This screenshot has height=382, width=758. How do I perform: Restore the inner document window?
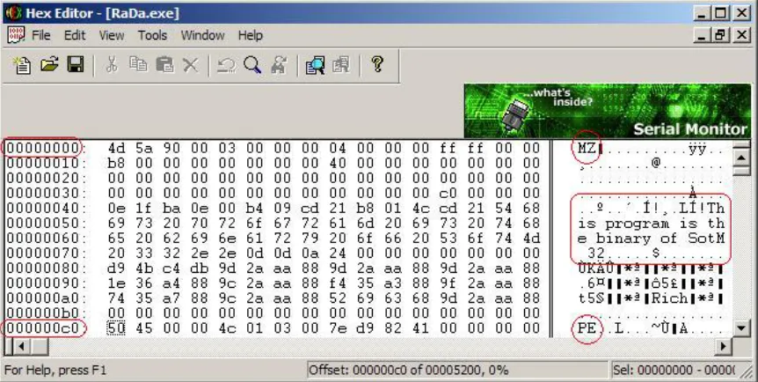tap(720, 35)
